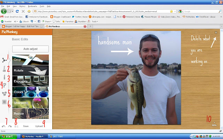Click the Info speech bubble button
This screenshot has width=223, height=139.
(x=56, y=22)
